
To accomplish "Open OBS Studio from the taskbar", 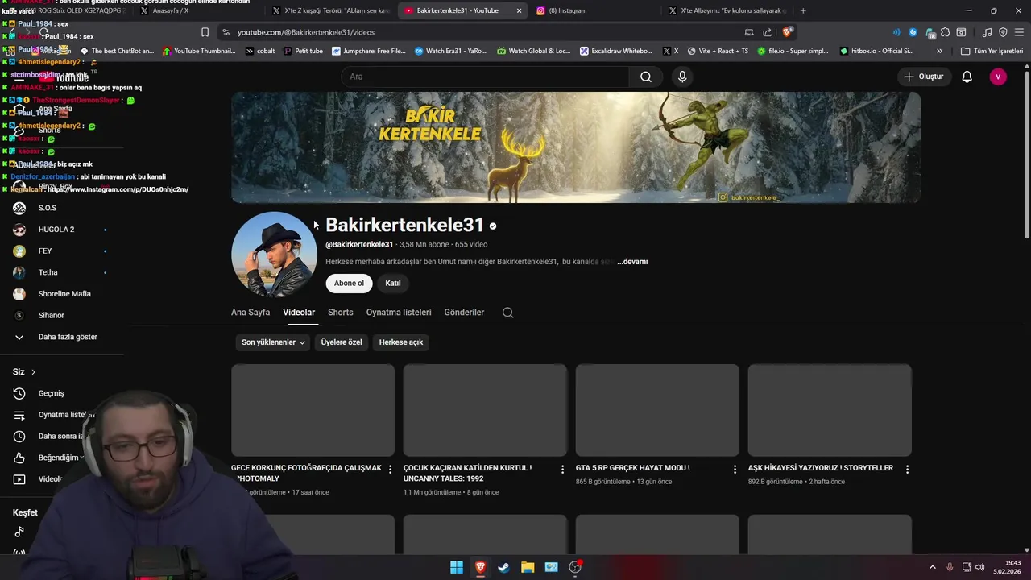I will coord(575,567).
